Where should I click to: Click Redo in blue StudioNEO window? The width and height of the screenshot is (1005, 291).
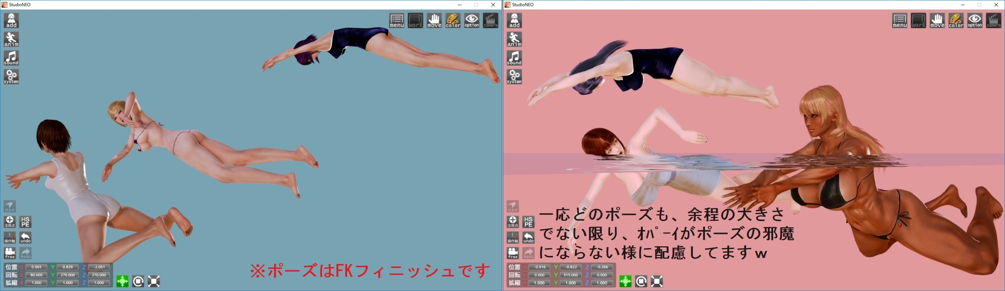point(25,253)
